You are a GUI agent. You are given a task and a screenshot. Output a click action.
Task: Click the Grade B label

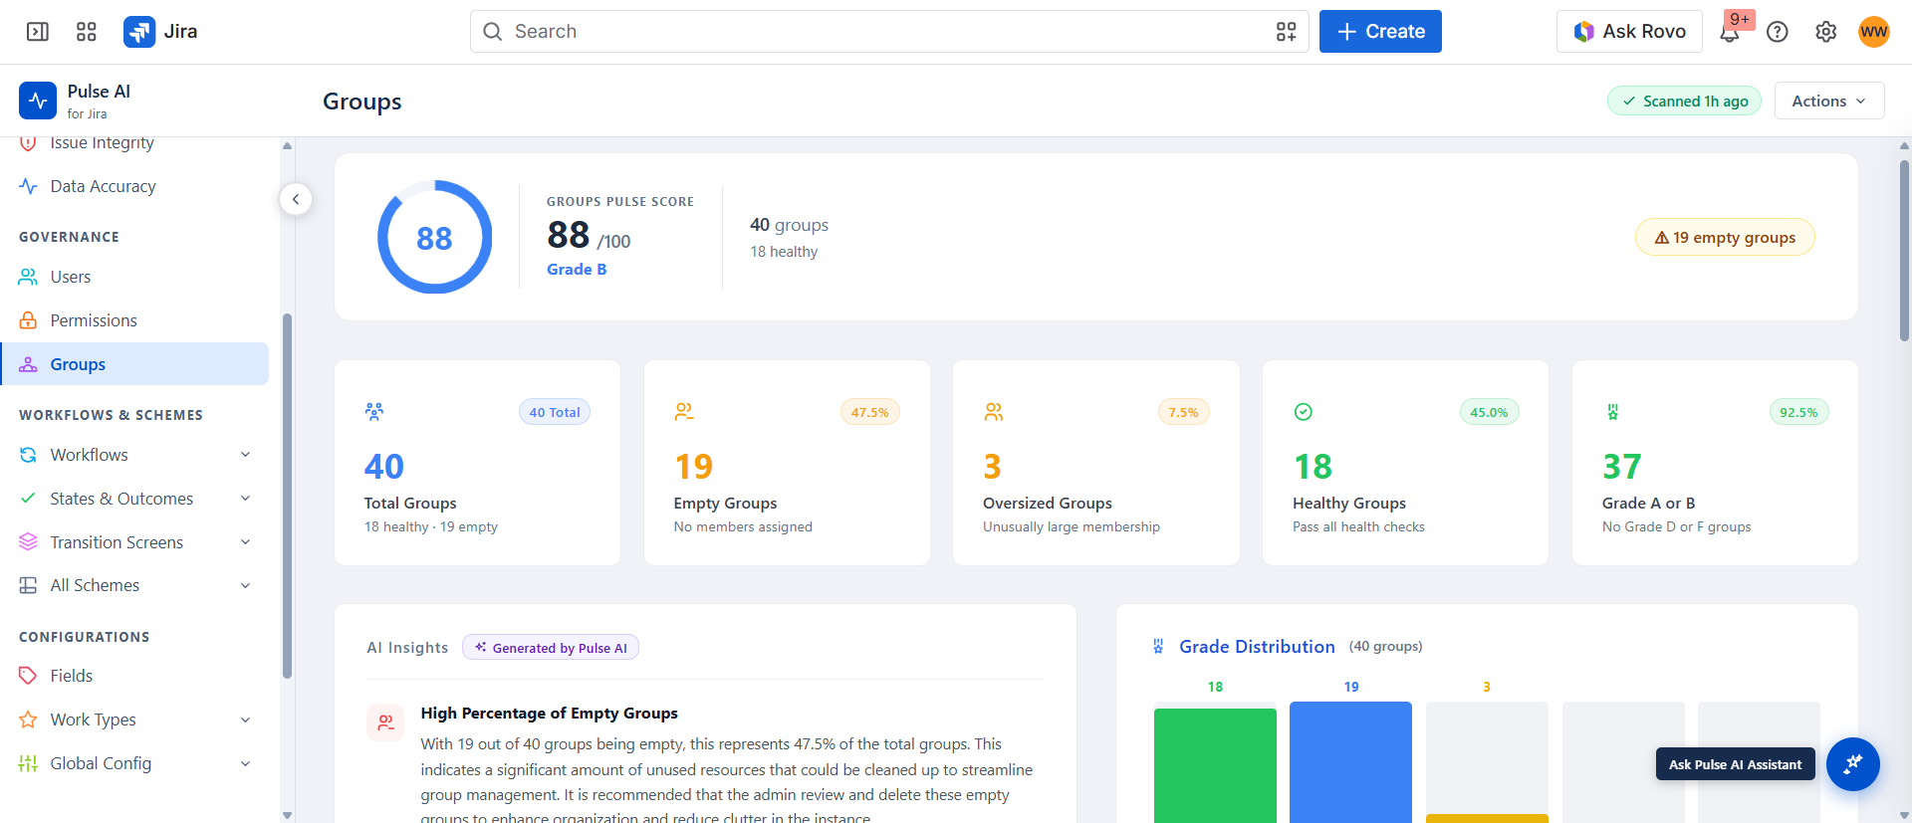[x=577, y=269]
